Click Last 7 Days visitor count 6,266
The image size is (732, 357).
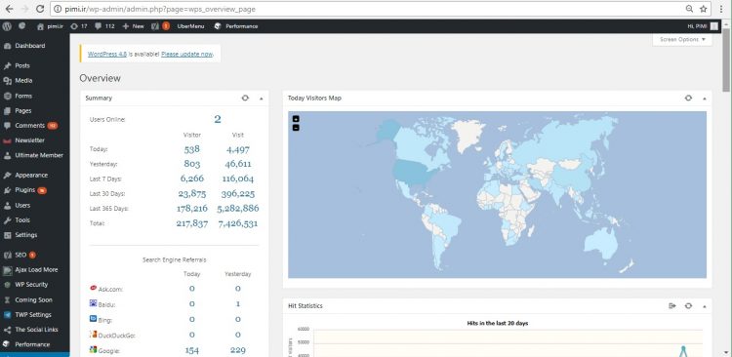click(192, 178)
